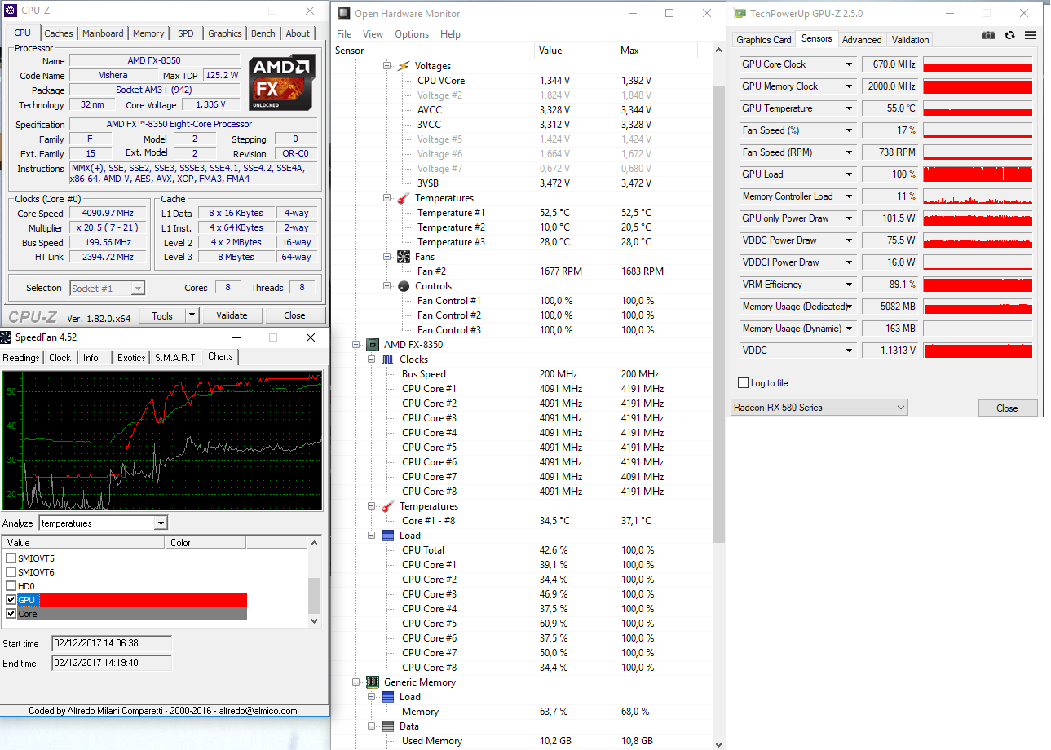Click the red GPU color swatch
Screen dimensions: 1051x750
[144, 600]
